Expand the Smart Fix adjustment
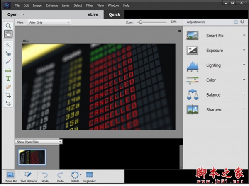 pos(244,35)
